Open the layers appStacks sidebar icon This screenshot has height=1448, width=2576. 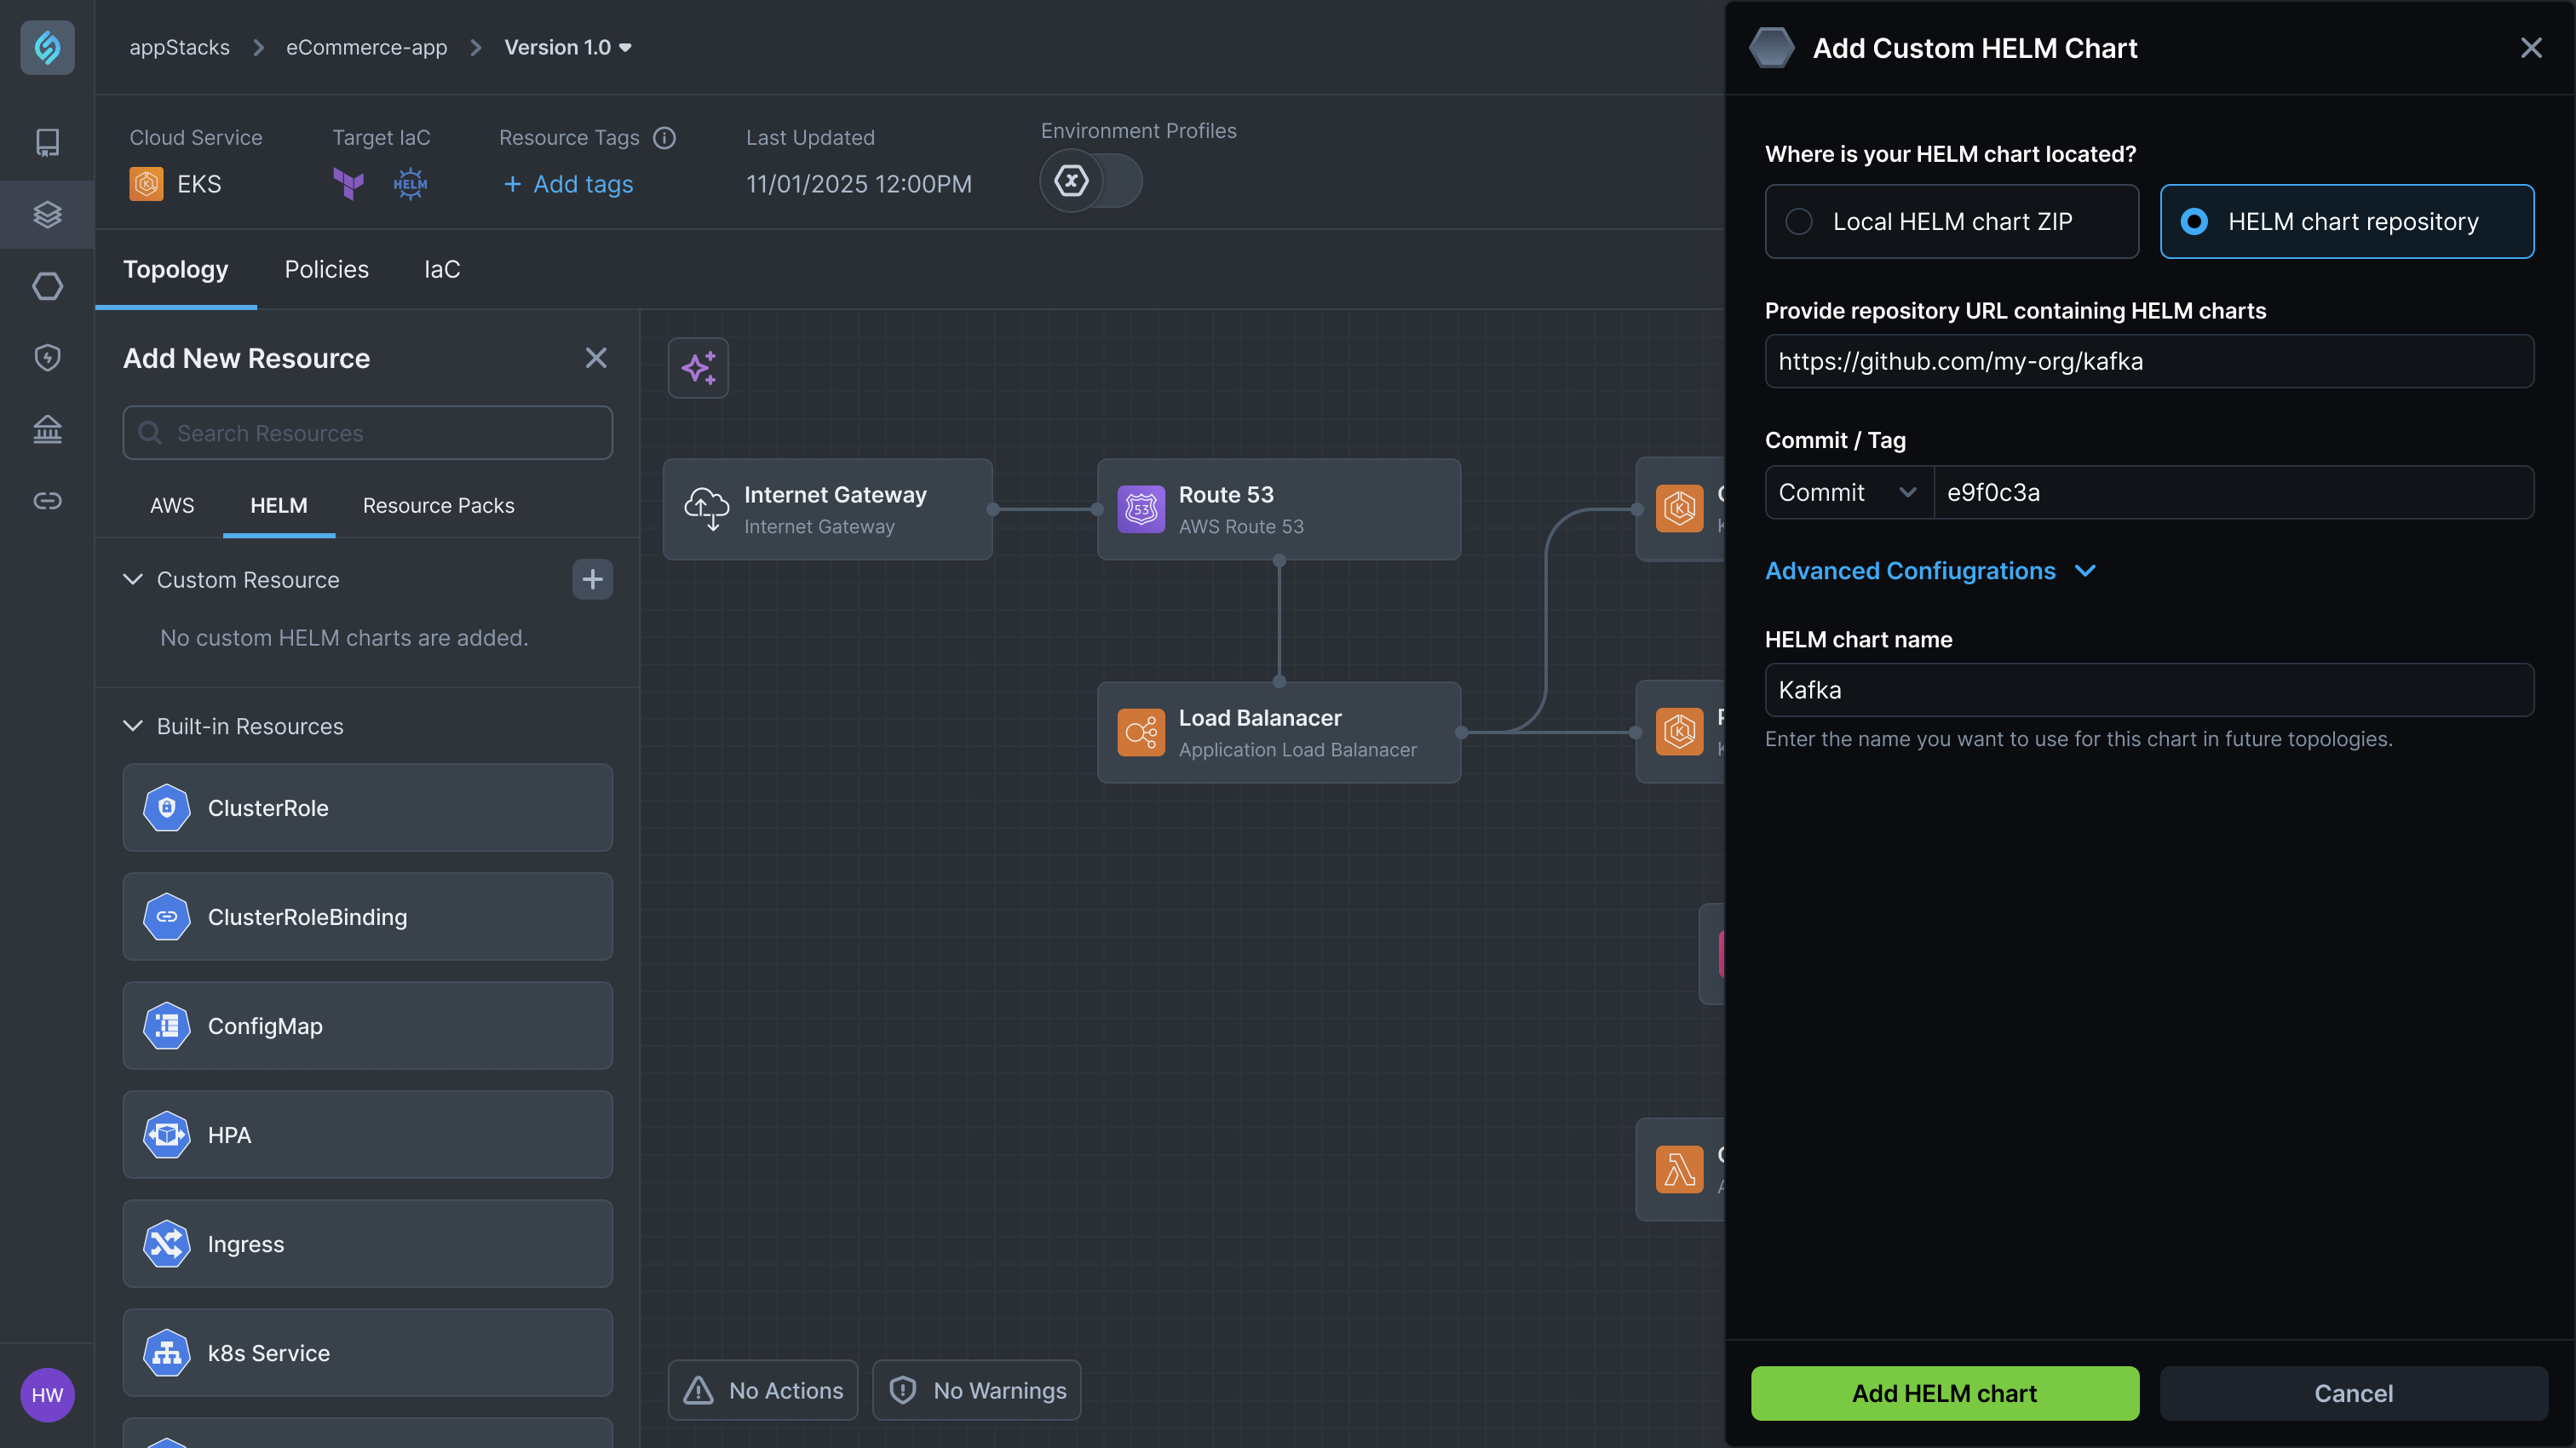click(47, 214)
